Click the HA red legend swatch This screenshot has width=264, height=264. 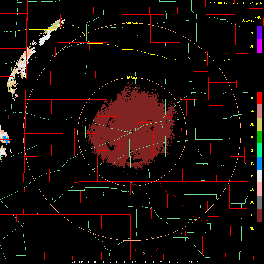coord(259,98)
